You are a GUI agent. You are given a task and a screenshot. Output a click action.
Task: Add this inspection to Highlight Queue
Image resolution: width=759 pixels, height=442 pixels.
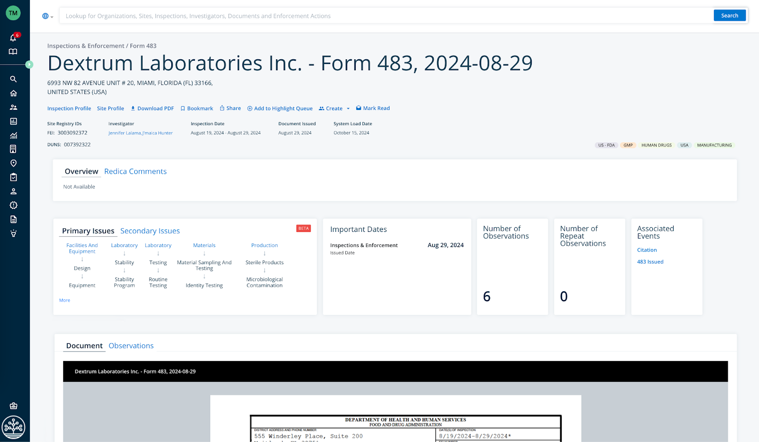[280, 108]
